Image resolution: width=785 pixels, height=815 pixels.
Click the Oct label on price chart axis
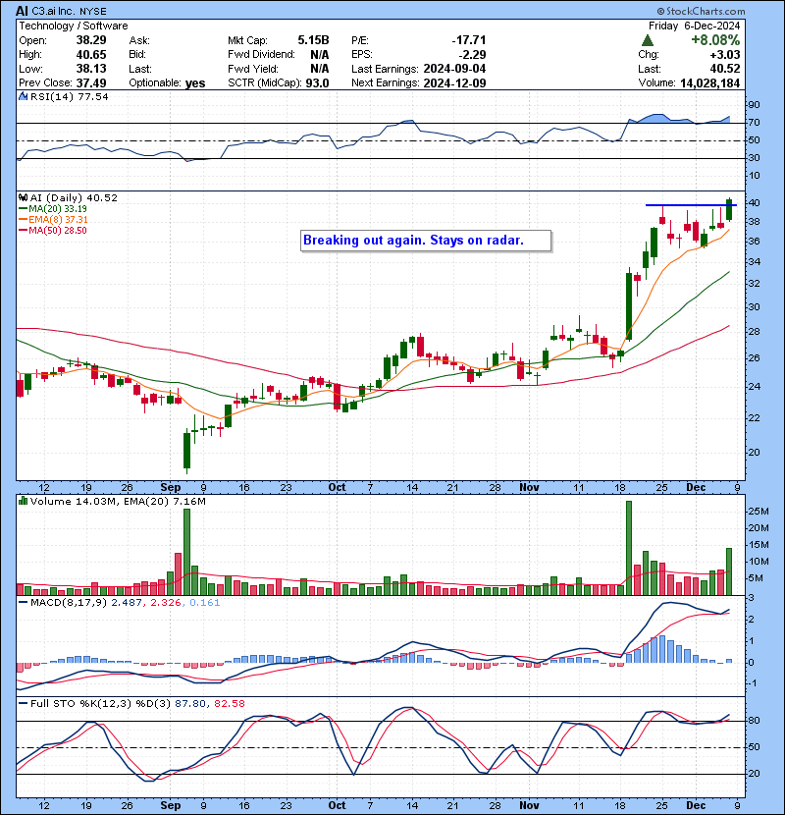(337, 487)
